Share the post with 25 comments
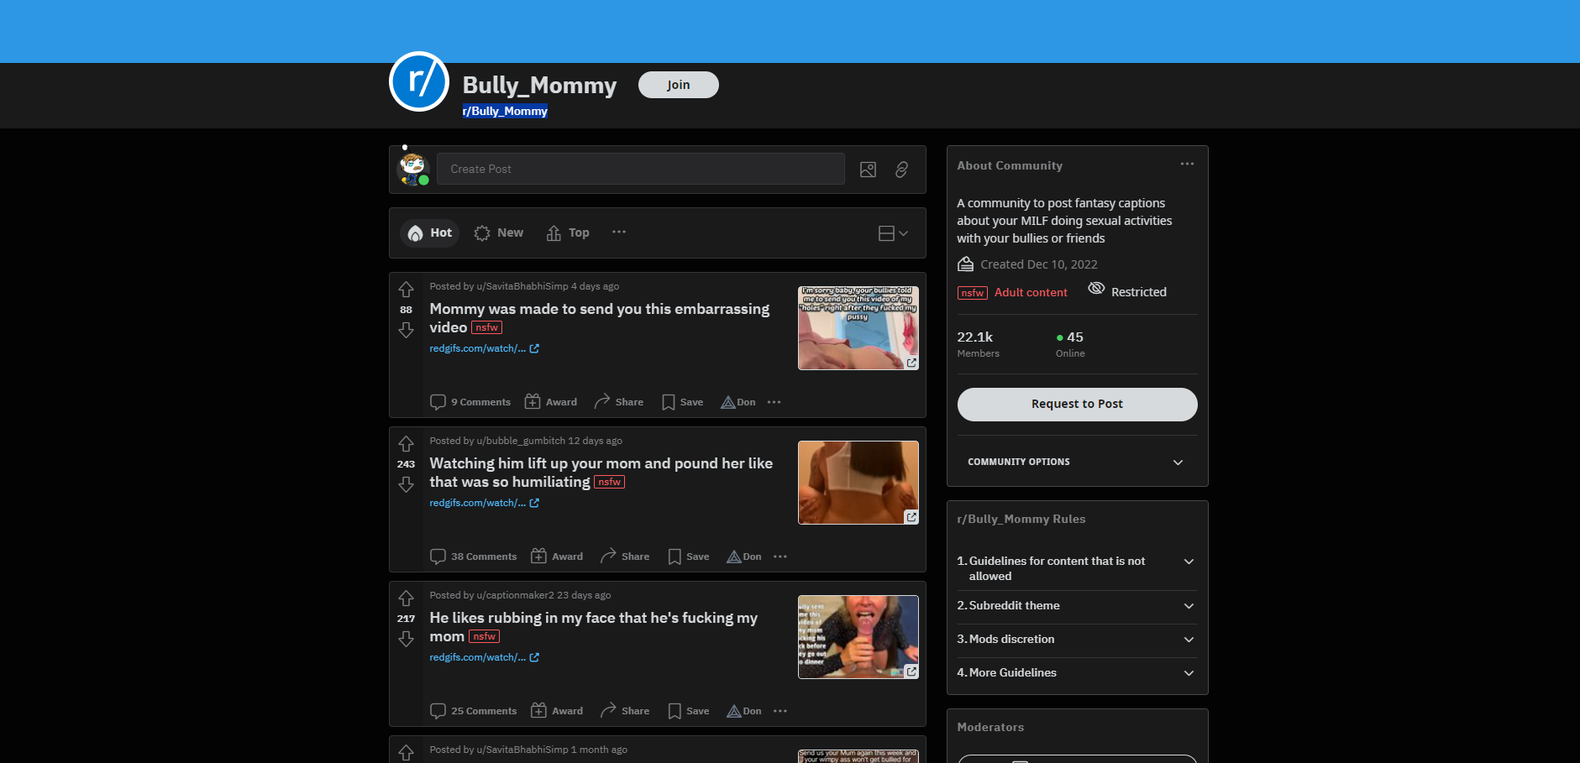This screenshot has height=763, width=1580. pyautogui.click(x=625, y=711)
